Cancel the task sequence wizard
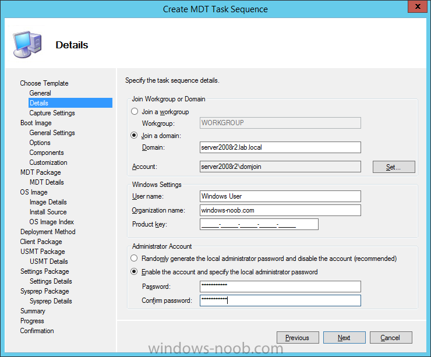This screenshot has height=357, width=431. coord(391,337)
